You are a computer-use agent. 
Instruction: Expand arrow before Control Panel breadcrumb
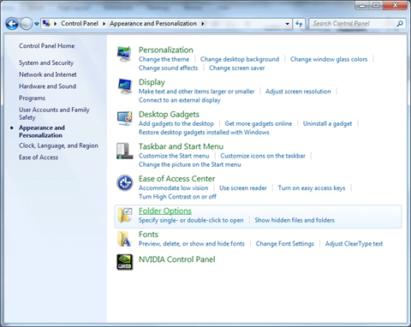pyautogui.click(x=55, y=24)
